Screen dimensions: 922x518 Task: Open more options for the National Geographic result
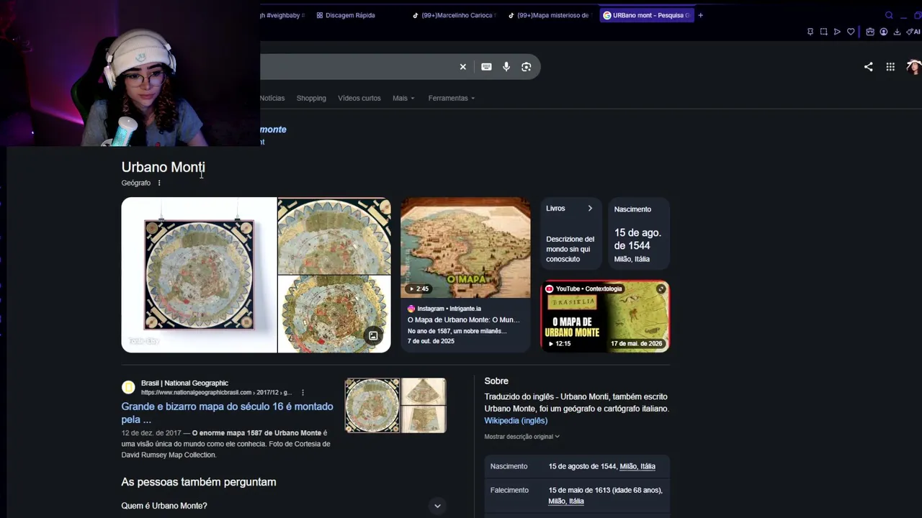303,393
